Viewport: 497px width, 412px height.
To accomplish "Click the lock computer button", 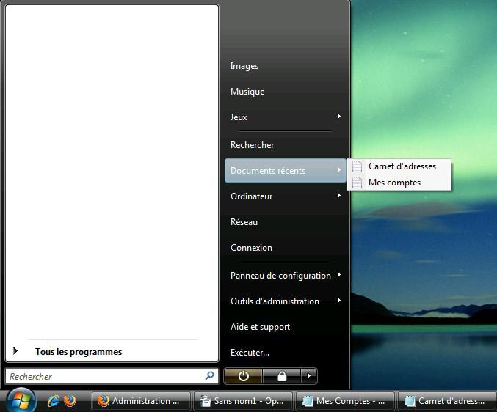I will [282, 376].
